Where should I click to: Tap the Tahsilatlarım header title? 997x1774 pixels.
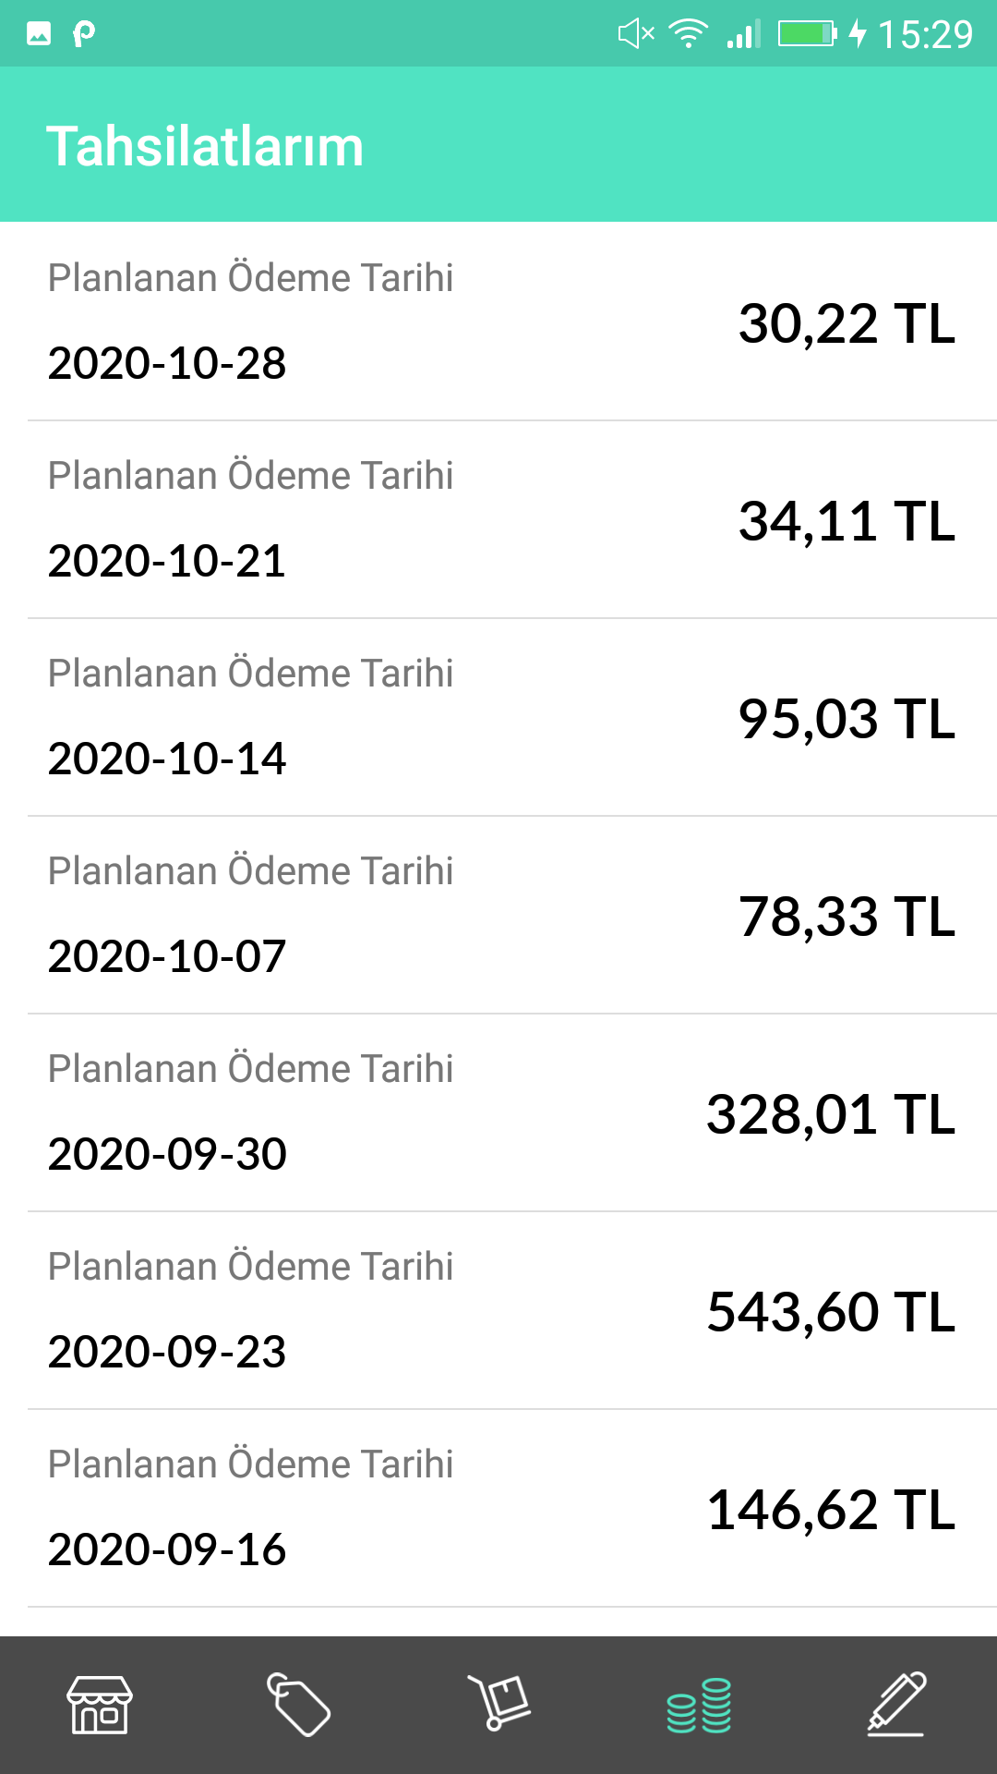point(205,146)
